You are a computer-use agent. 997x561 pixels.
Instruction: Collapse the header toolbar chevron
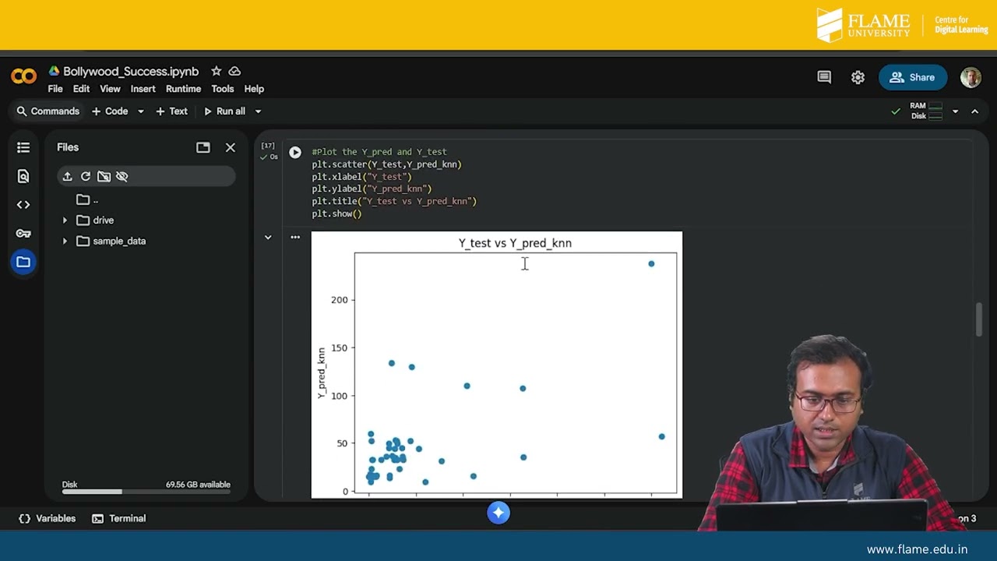tap(974, 111)
